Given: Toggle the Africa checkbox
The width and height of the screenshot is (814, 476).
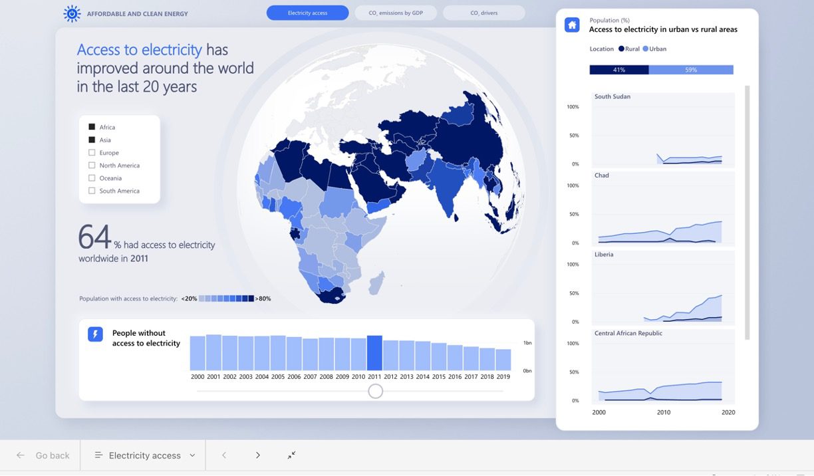Looking at the screenshot, I should point(92,127).
